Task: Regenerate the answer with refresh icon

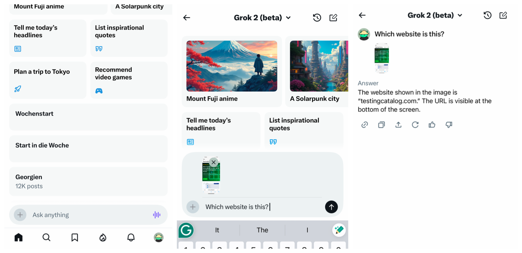Action: click(x=415, y=125)
